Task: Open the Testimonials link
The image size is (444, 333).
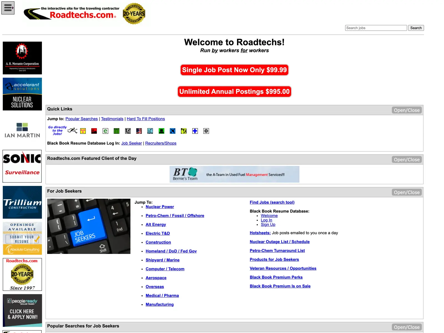Action: tap(112, 119)
